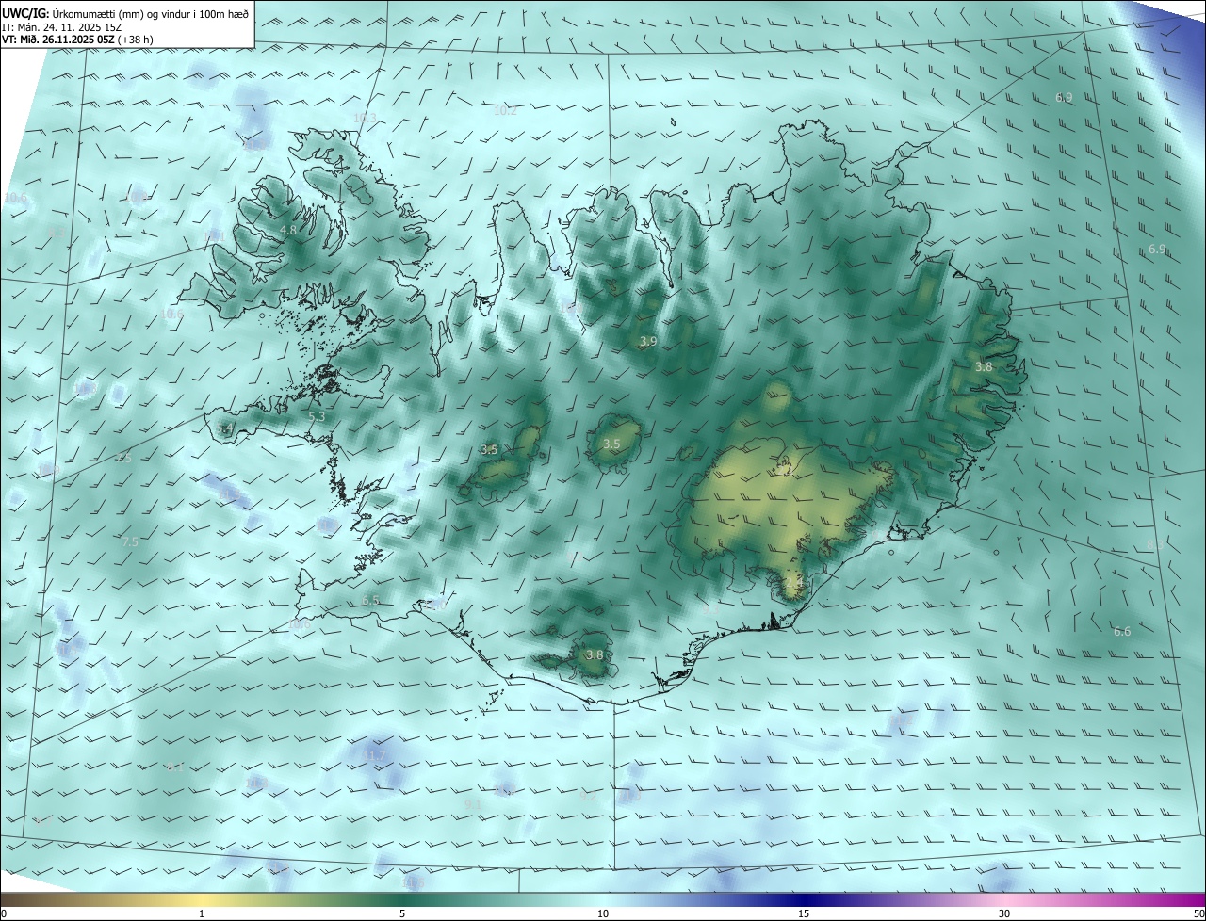
Task: Click the colorbar tick label 1
Action: coord(202,913)
